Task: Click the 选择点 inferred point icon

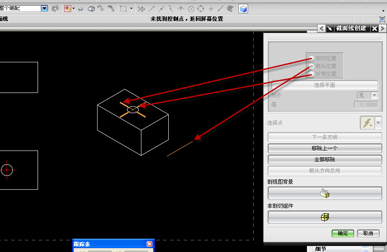Action: (x=367, y=123)
